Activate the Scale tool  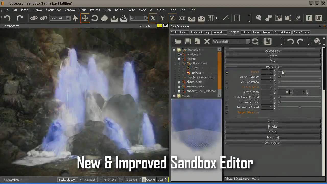point(104,18)
